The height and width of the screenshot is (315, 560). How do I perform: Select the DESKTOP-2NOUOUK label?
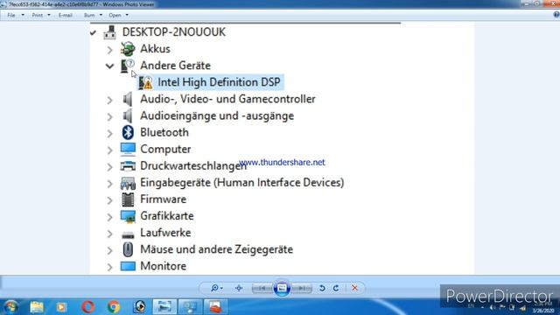pyautogui.click(x=174, y=32)
